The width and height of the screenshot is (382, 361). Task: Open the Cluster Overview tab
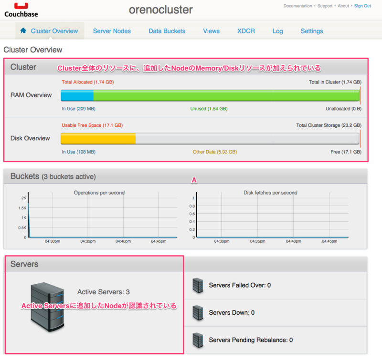coord(50,31)
